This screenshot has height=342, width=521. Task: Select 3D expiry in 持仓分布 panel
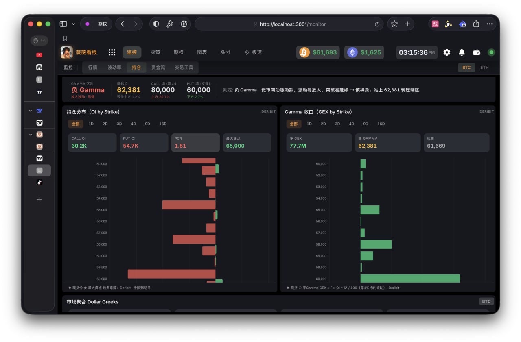click(119, 124)
